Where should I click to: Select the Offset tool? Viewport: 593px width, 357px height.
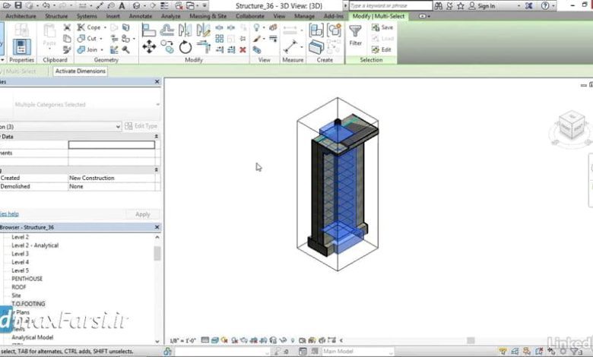166,30
